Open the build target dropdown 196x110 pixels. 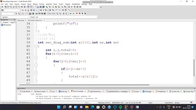[91, 7]
